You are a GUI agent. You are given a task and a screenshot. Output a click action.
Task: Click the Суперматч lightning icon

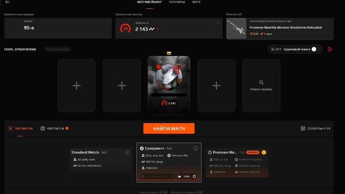(142, 148)
